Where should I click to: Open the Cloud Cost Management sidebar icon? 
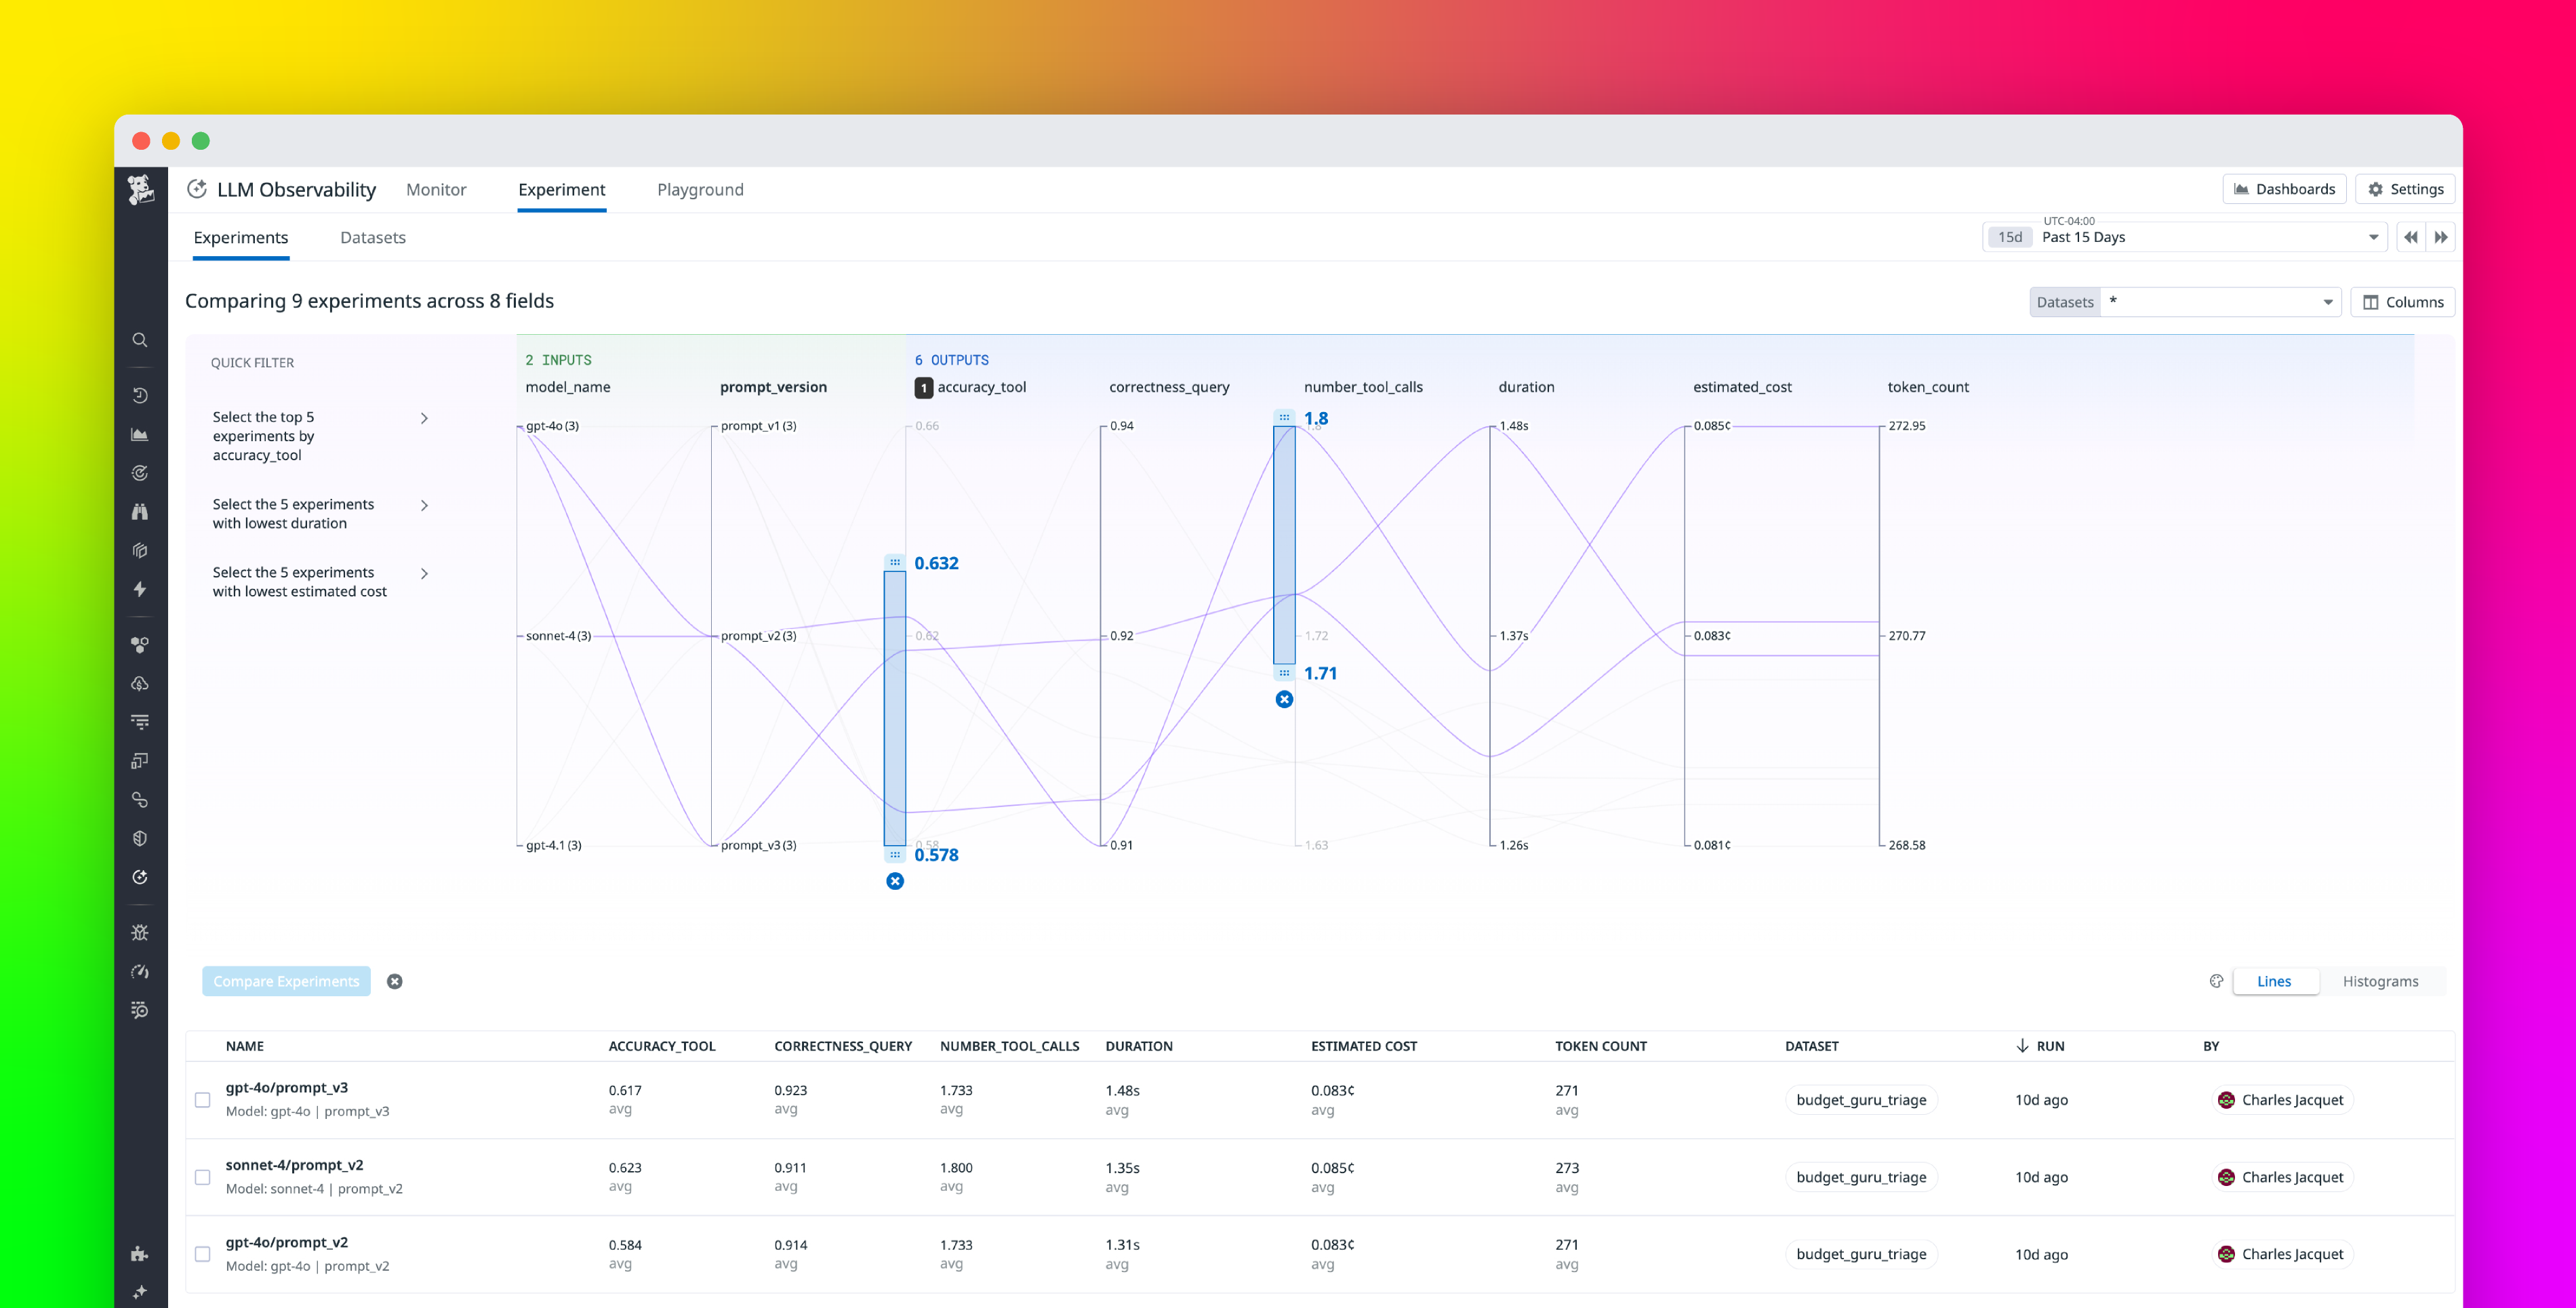140,684
